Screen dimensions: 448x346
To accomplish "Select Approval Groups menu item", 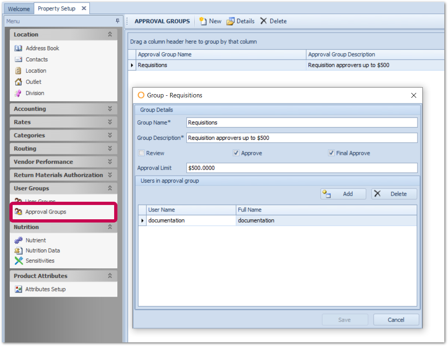I will pyautogui.click(x=46, y=212).
